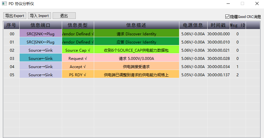Click timestamp 00:00:00.000 cell
This screenshot has width=264, height=138.
tap(219, 34)
